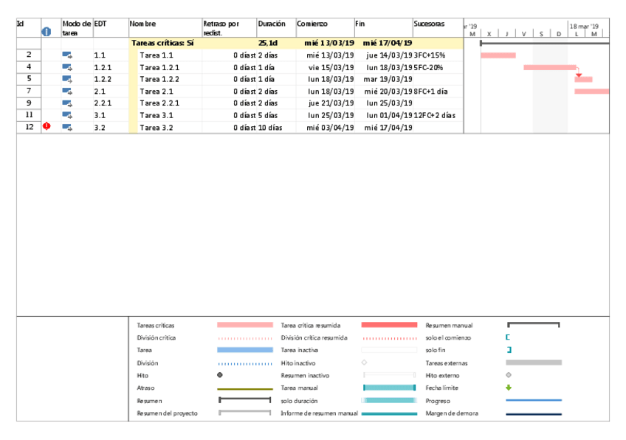This screenshot has height=440, width=626.
Task: Select the 'Tarea 1.2.1' name cell
Action: 170,67
